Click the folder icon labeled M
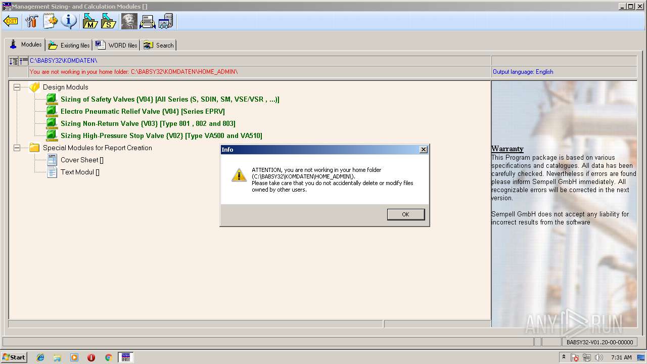Image resolution: width=647 pixels, height=364 pixels. [90, 21]
